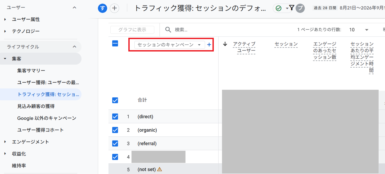Click the gray プ avatar circle
Screen dimensions: 385x174
coord(300,8)
